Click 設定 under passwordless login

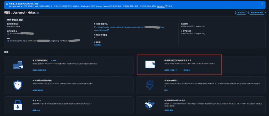[166, 90]
